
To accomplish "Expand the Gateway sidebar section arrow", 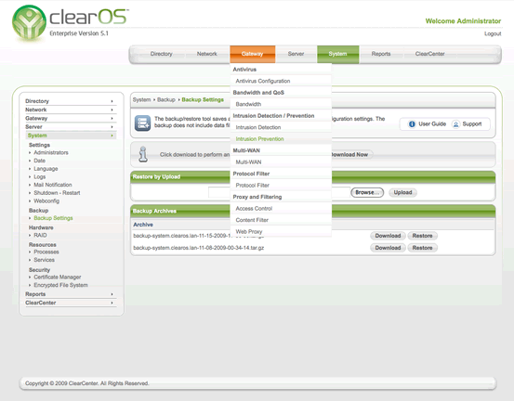I will point(112,118).
